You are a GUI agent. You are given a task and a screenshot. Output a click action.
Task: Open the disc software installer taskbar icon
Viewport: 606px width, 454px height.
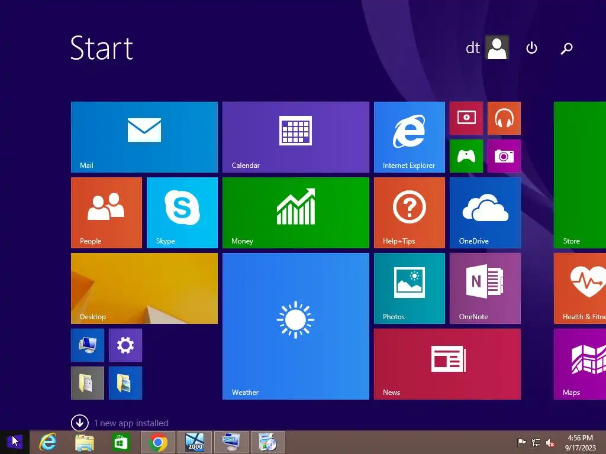coord(268,442)
